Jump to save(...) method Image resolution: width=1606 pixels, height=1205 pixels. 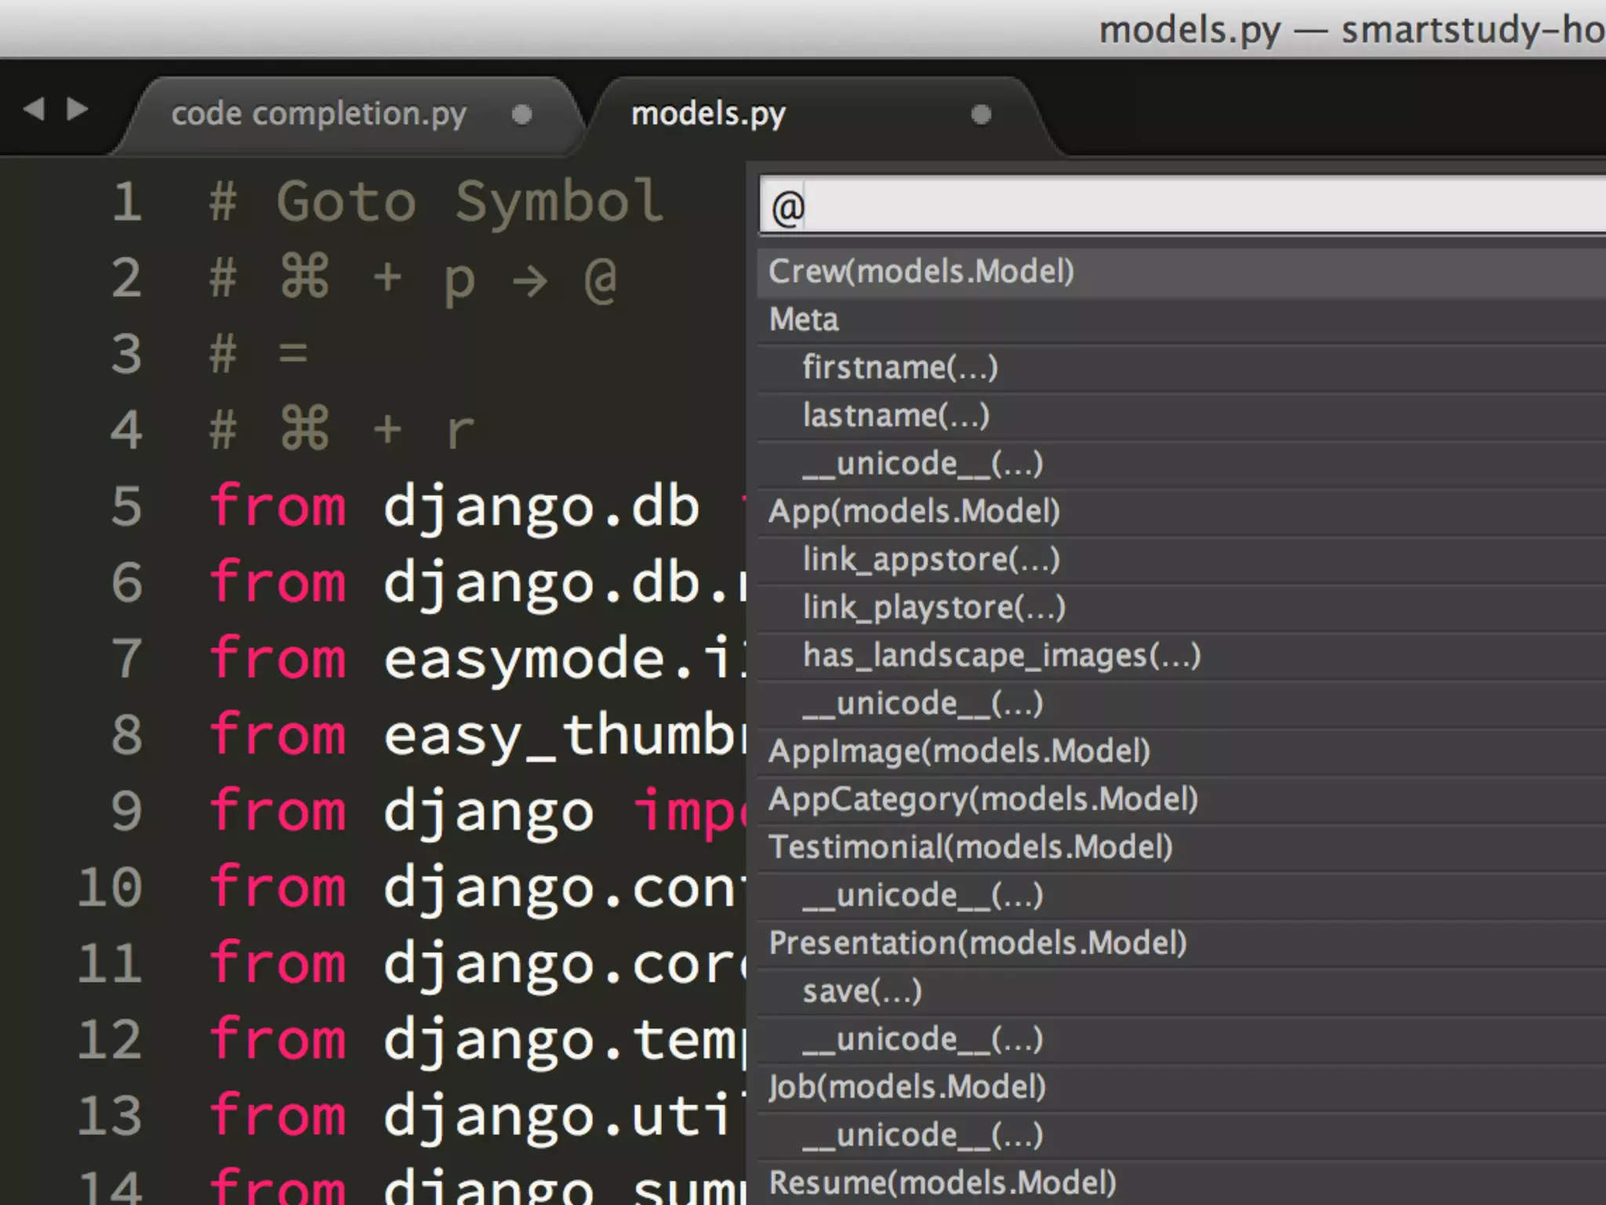click(1182, 992)
